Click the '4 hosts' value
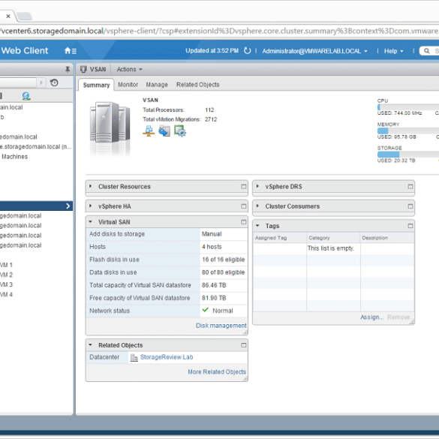The image size is (439, 439). [212, 247]
